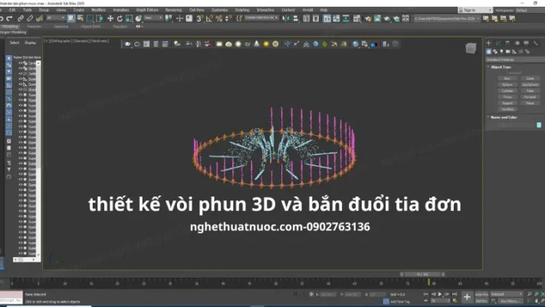545x307 pixels.
Task: Open the selection filter All dropdown
Action: tap(56, 18)
